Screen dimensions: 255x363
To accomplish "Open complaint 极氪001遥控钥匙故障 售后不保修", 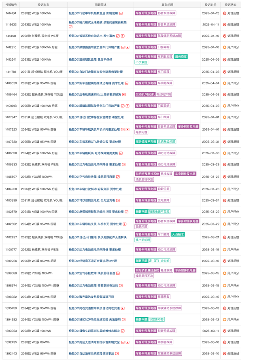I will coord(90,59).
